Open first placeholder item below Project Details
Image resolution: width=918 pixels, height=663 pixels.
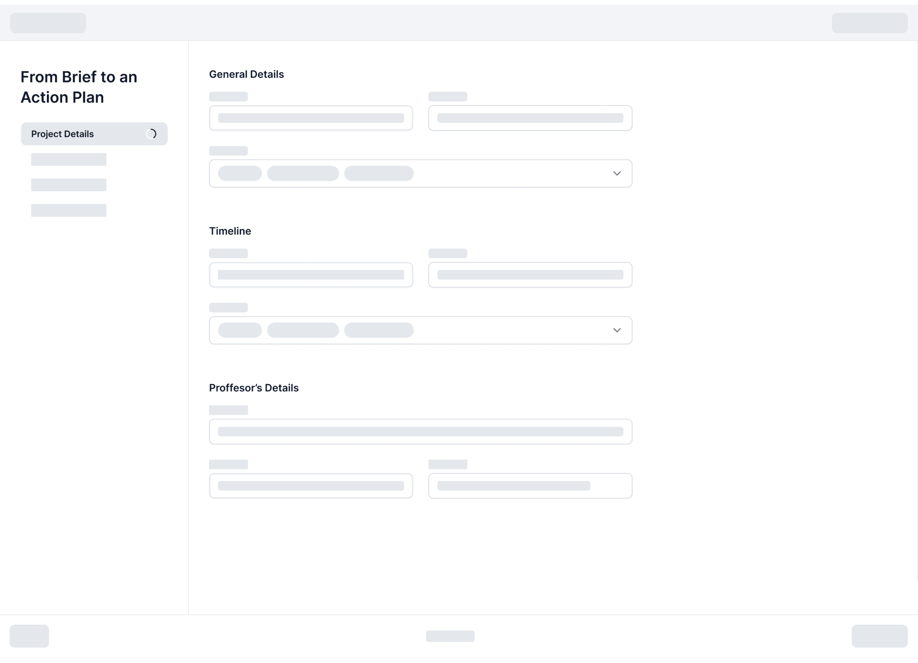click(x=69, y=159)
